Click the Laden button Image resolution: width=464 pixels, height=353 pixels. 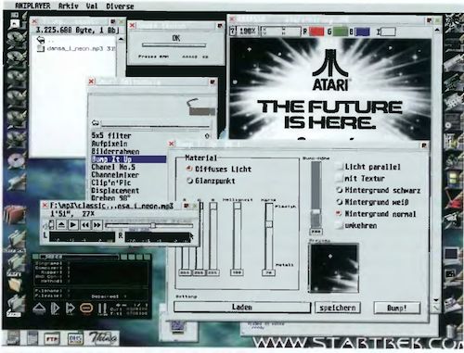[242, 308]
